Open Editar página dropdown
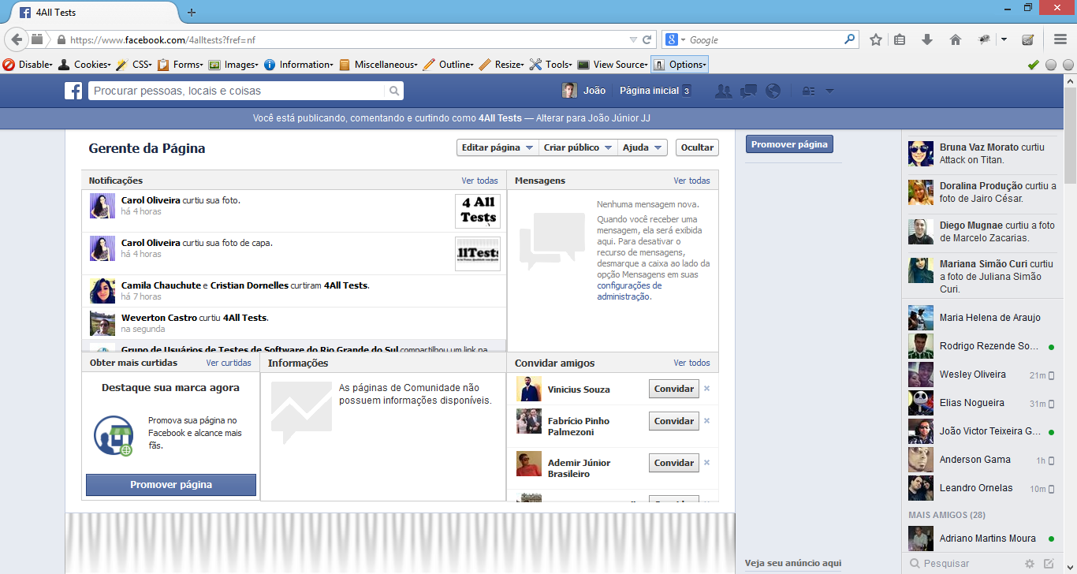This screenshot has height=574, width=1077. [497, 147]
